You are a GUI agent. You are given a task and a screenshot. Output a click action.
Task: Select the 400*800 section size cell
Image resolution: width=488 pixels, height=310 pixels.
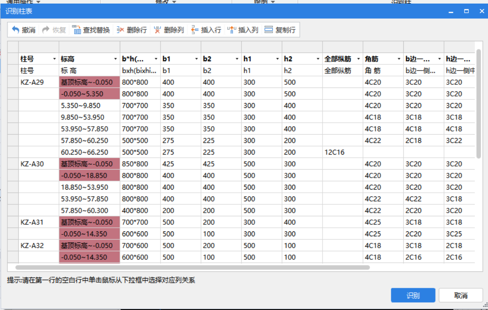(x=140, y=211)
